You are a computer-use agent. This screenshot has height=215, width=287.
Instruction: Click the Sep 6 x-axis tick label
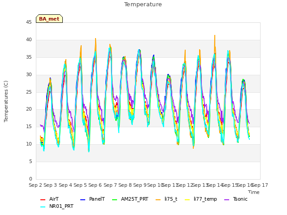(x=95, y=185)
